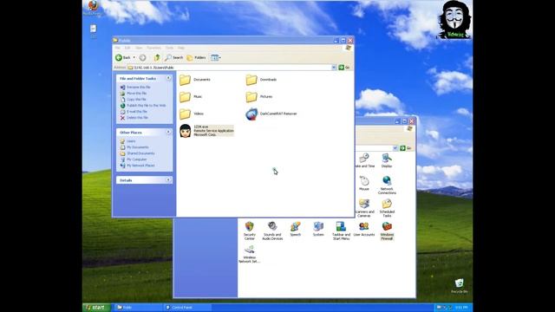Switch to Control Panel via taskbar button

coord(187,308)
